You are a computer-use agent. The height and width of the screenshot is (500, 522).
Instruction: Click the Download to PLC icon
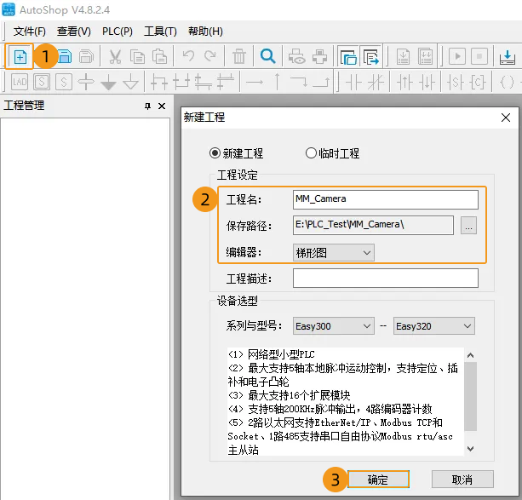(x=507, y=56)
